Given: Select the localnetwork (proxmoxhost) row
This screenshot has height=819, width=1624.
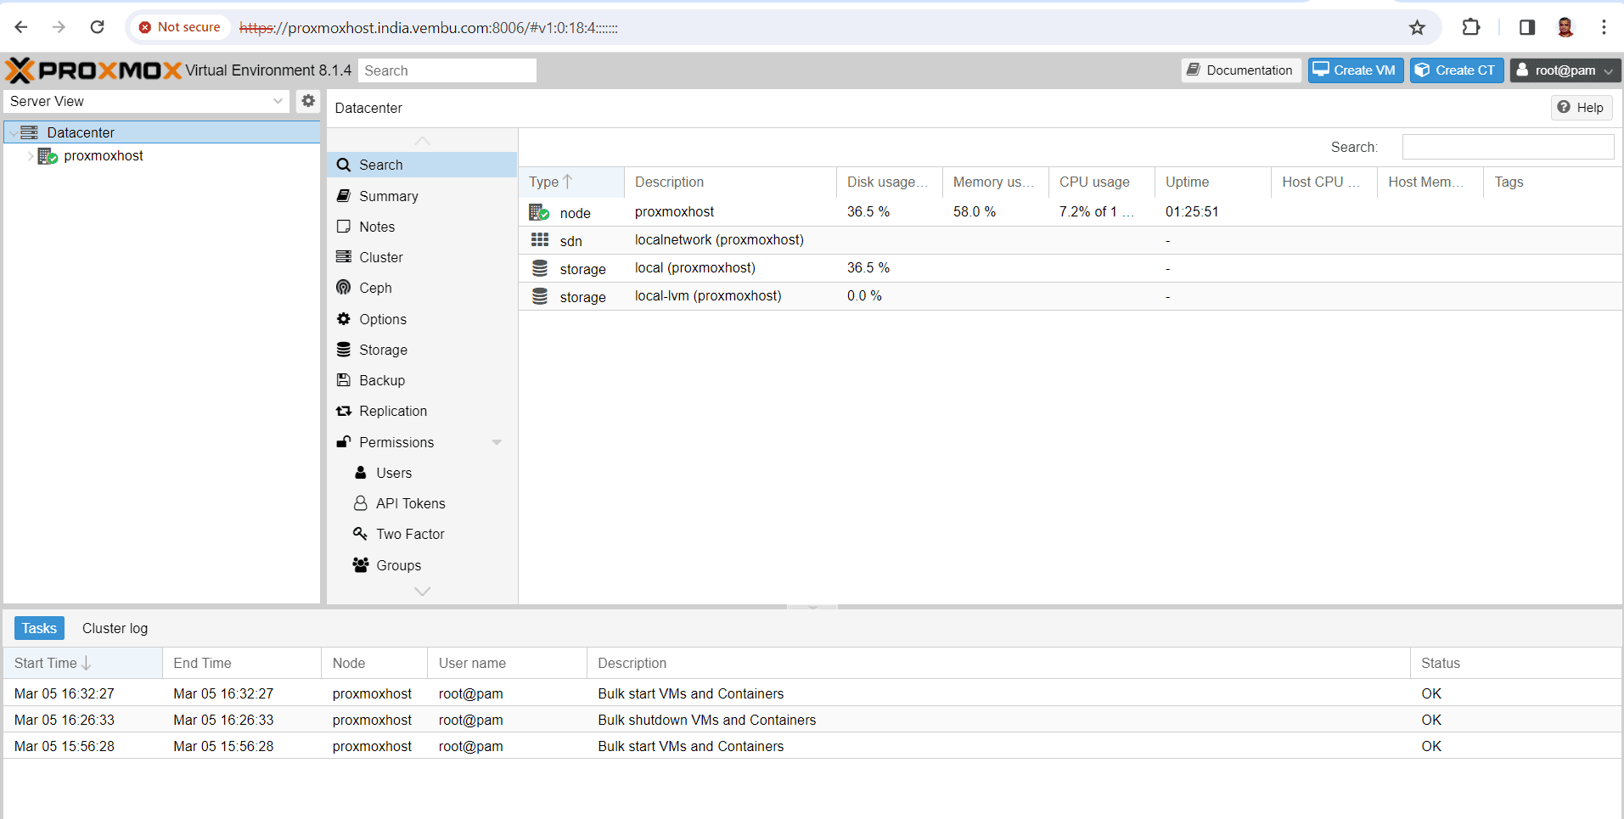Looking at the screenshot, I should point(1070,240).
